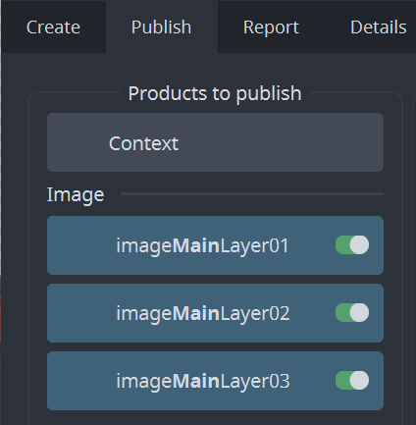Select the Publish tab
416x425 pixels.
point(161,27)
